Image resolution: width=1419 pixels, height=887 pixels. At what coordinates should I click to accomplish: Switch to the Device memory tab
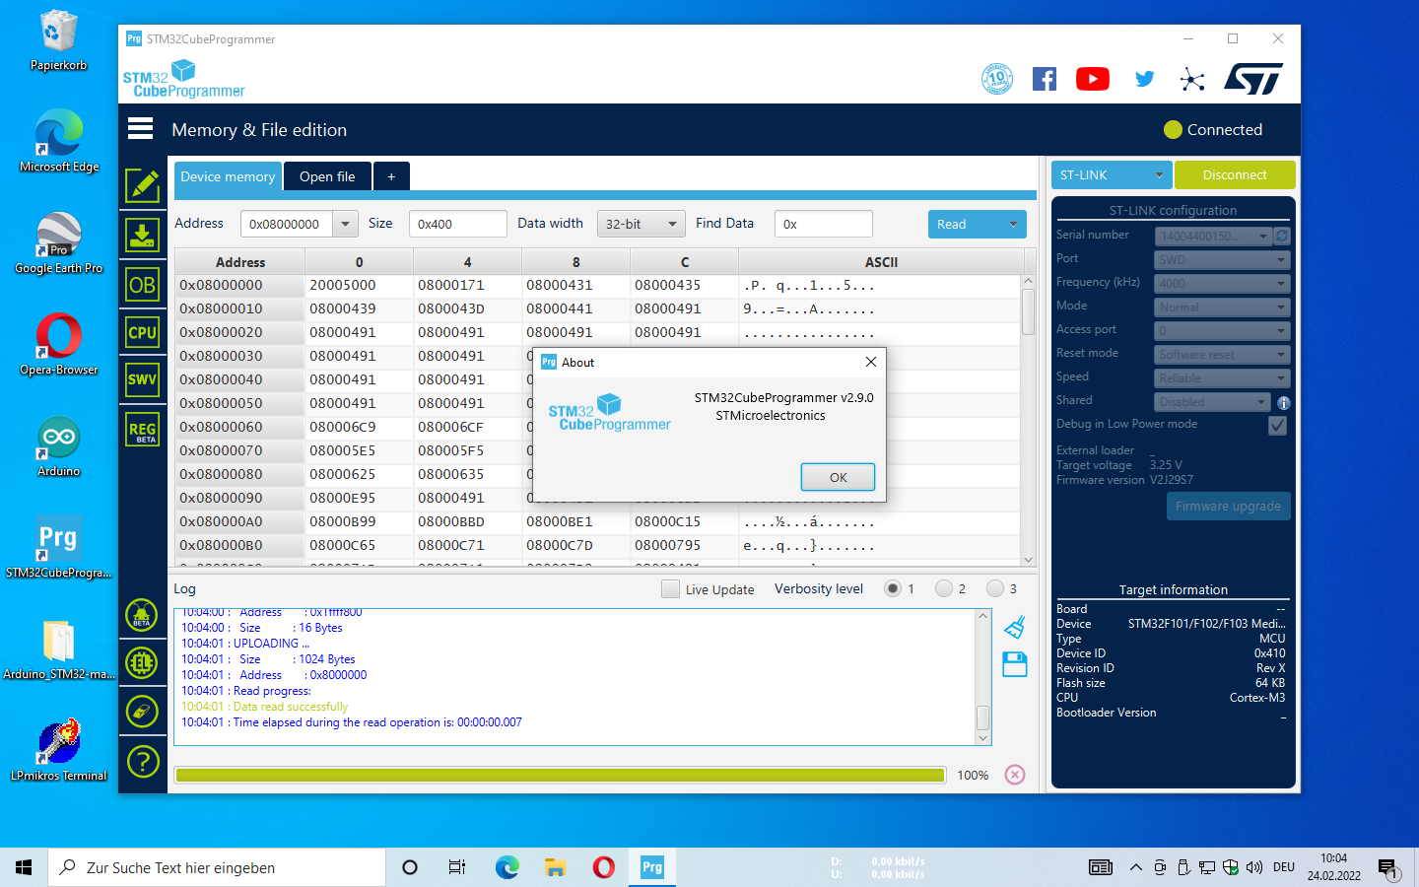click(x=228, y=176)
